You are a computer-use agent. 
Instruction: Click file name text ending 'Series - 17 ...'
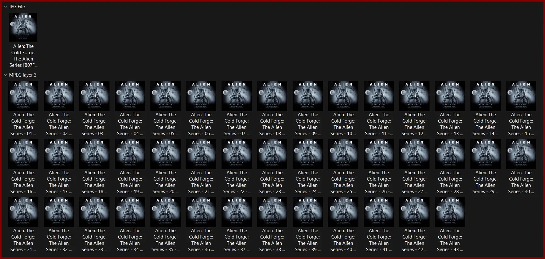(x=59, y=182)
